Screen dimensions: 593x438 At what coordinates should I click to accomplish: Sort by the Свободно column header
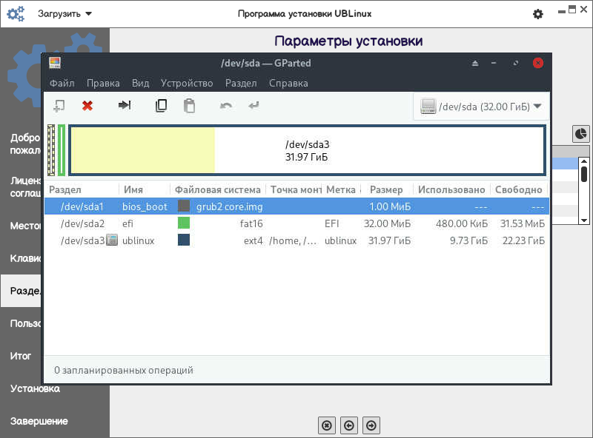pyautogui.click(x=519, y=189)
